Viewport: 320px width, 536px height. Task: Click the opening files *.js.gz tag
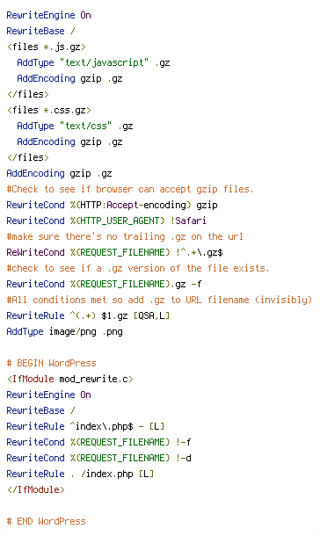point(46,47)
